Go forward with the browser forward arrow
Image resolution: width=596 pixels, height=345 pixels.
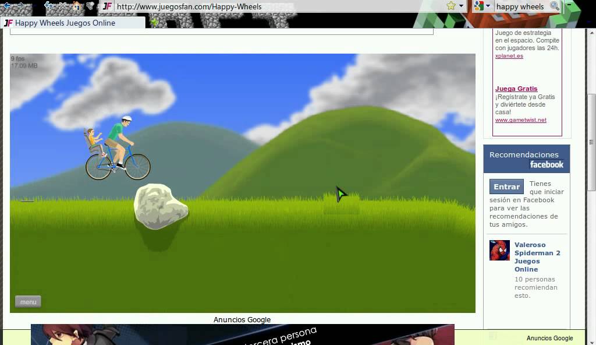pos(22,6)
